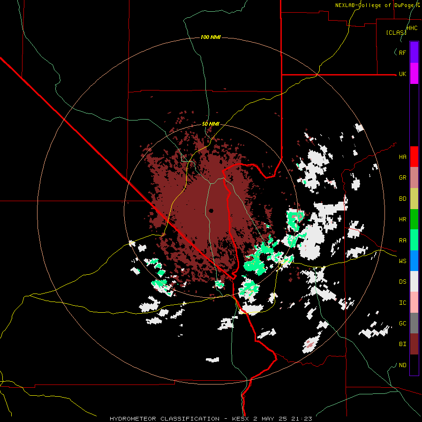Select the WS blue legend swatch
This screenshot has width=422, height=422.
414,261
